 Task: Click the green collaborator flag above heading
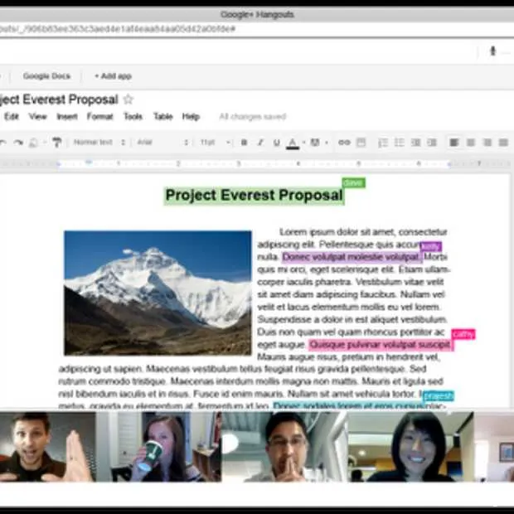click(x=353, y=182)
